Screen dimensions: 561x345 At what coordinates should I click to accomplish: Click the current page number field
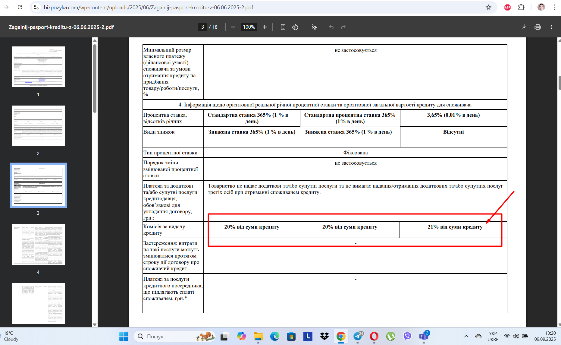(202, 27)
